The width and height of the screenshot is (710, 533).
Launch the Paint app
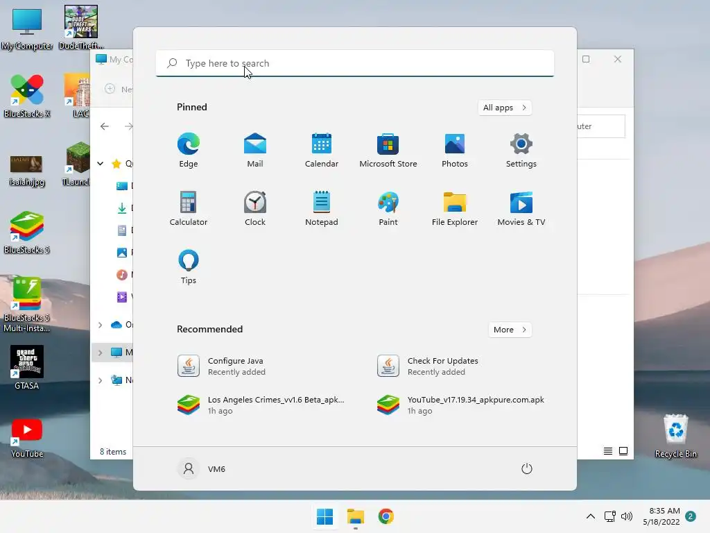click(388, 208)
